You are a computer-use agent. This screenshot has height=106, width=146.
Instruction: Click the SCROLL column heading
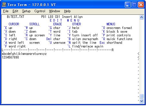(x=34, y=24)
